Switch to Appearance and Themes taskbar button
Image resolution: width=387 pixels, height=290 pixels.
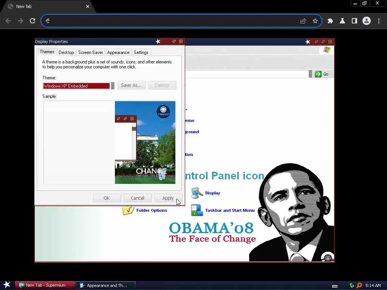[105, 285]
